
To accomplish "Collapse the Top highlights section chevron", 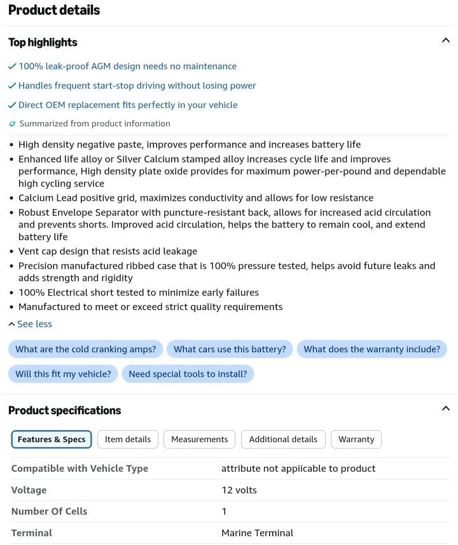I will click(445, 40).
